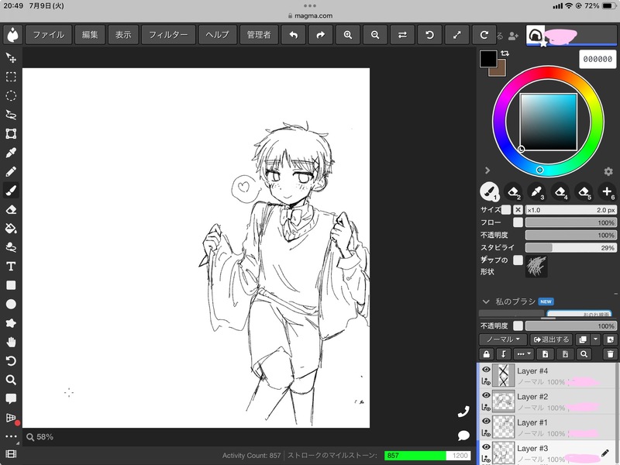Open the 編集 menu
The image size is (620, 465).
(x=90, y=35)
